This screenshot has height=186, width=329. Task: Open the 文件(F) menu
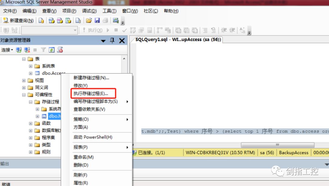click(10, 11)
